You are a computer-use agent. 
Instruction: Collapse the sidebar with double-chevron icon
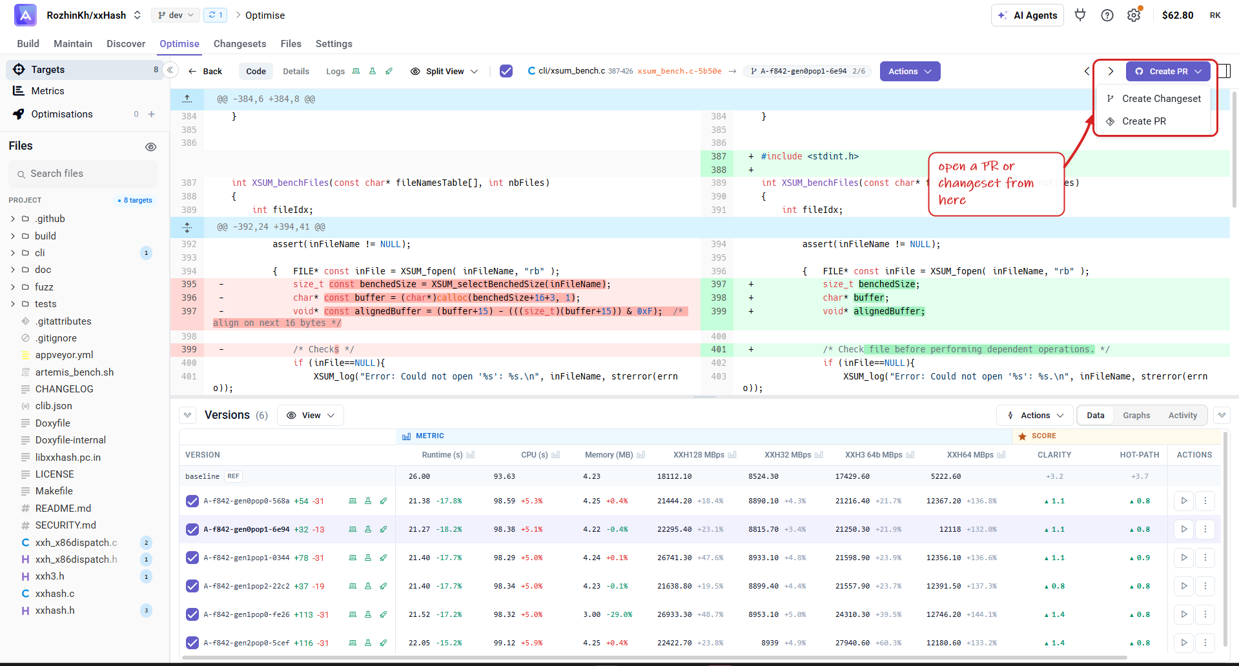(x=170, y=70)
